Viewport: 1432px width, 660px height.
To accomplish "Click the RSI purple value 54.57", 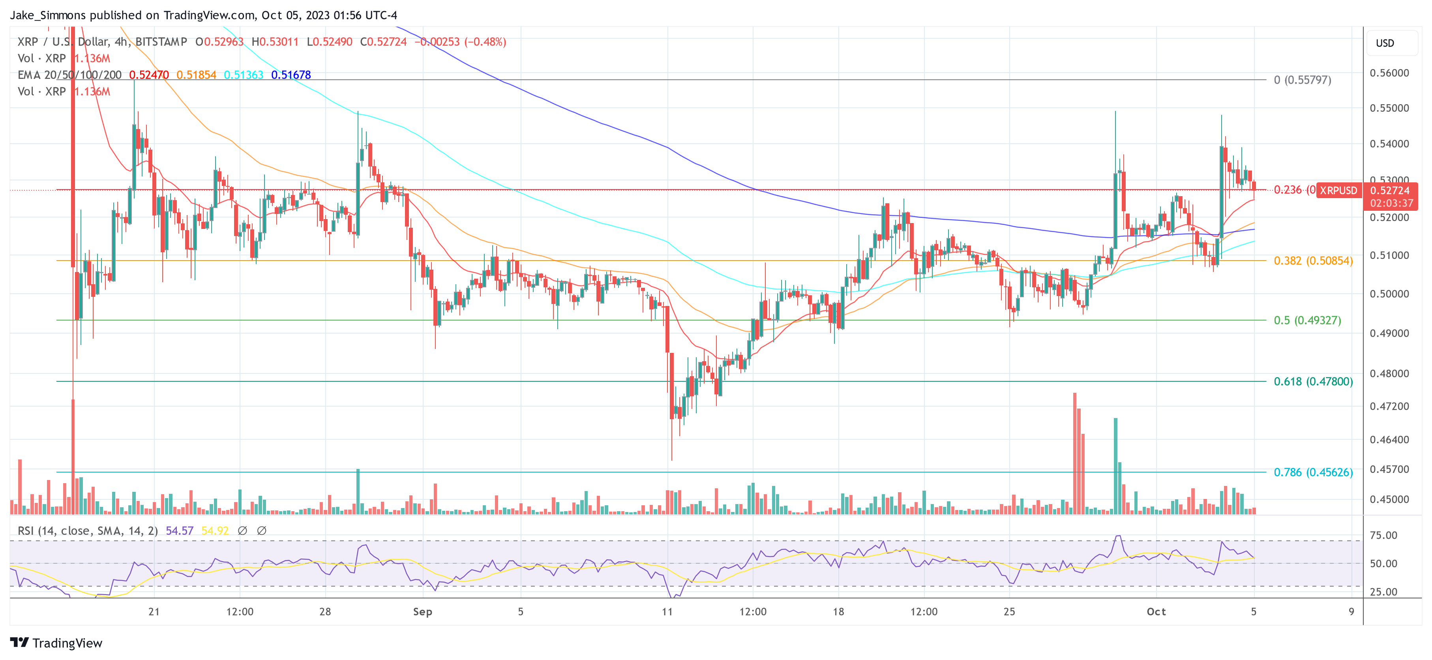I will point(180,531).
